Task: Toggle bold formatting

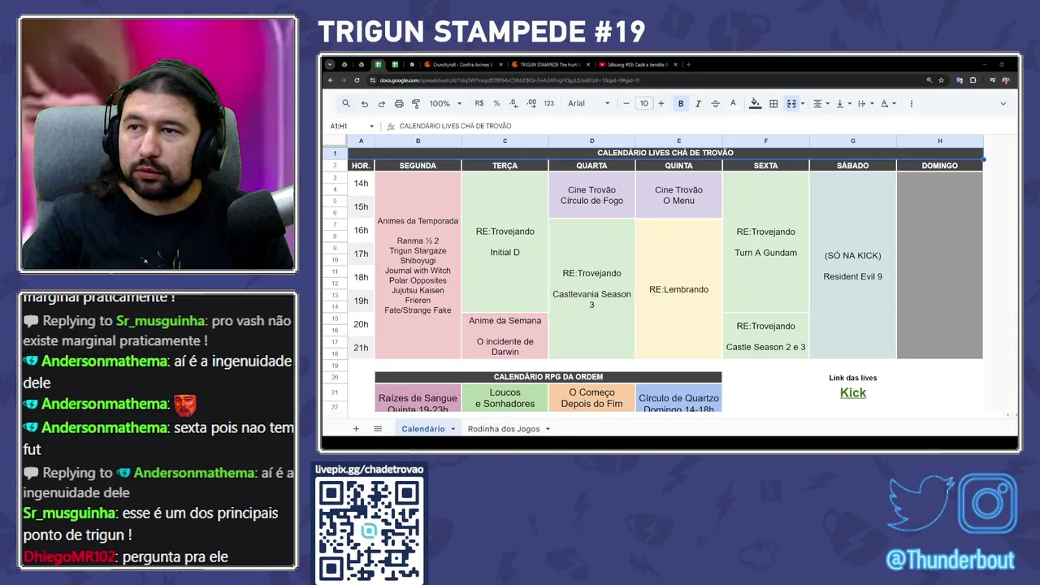Action: [x=681, y=103]
